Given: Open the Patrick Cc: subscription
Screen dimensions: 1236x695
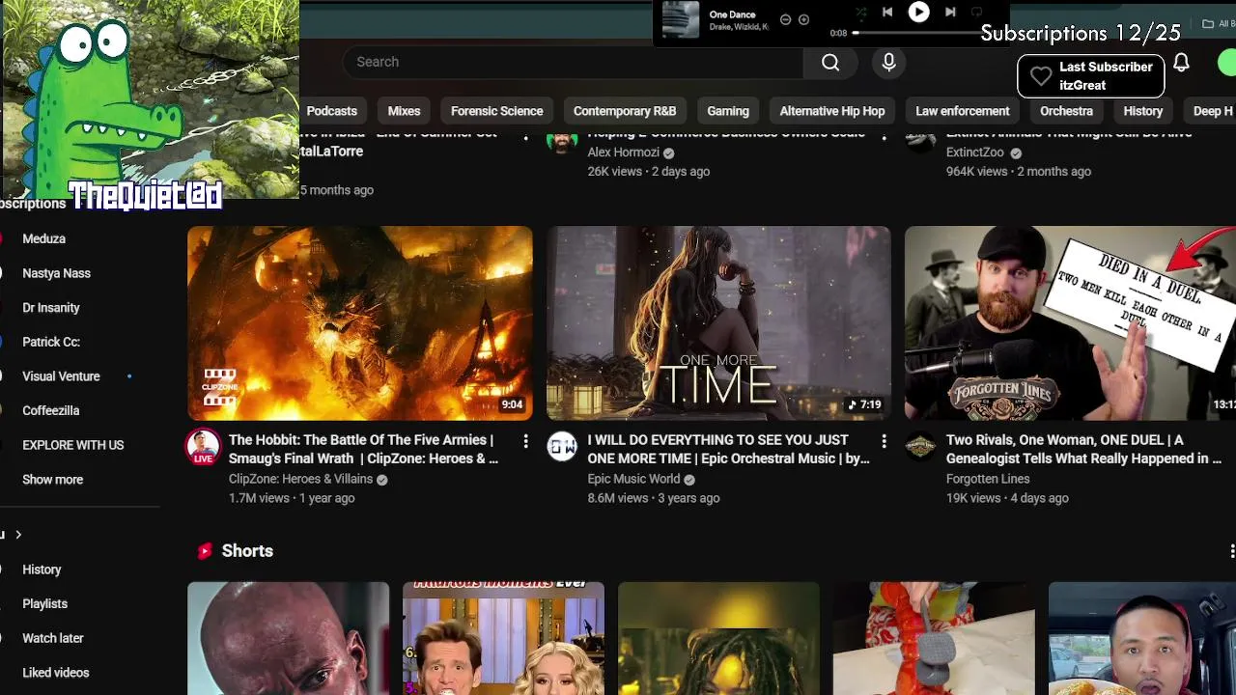Looking at the screenshot, I should click(51, 342).
